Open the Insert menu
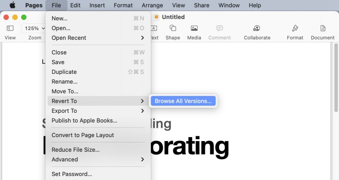Image resolution: width=339 pixels, height=180 pixels. coord(97,5)
